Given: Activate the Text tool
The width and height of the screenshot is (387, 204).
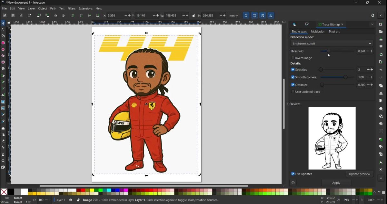Looking at the screenshot, I should coord(4,95).
